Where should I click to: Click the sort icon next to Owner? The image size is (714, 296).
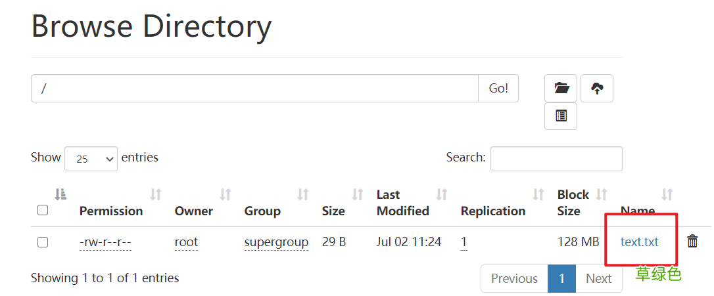[226, 194]
